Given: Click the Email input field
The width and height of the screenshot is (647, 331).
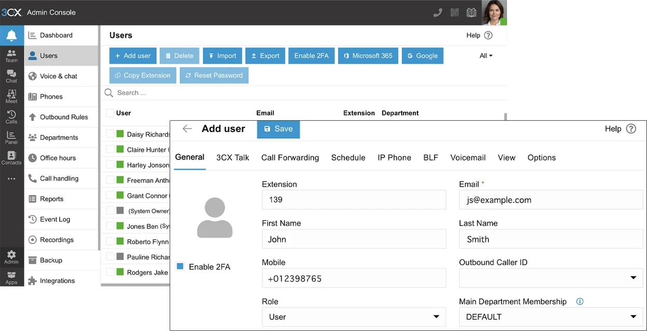Looking at the screenshot, I should click(x=551, y=200).
